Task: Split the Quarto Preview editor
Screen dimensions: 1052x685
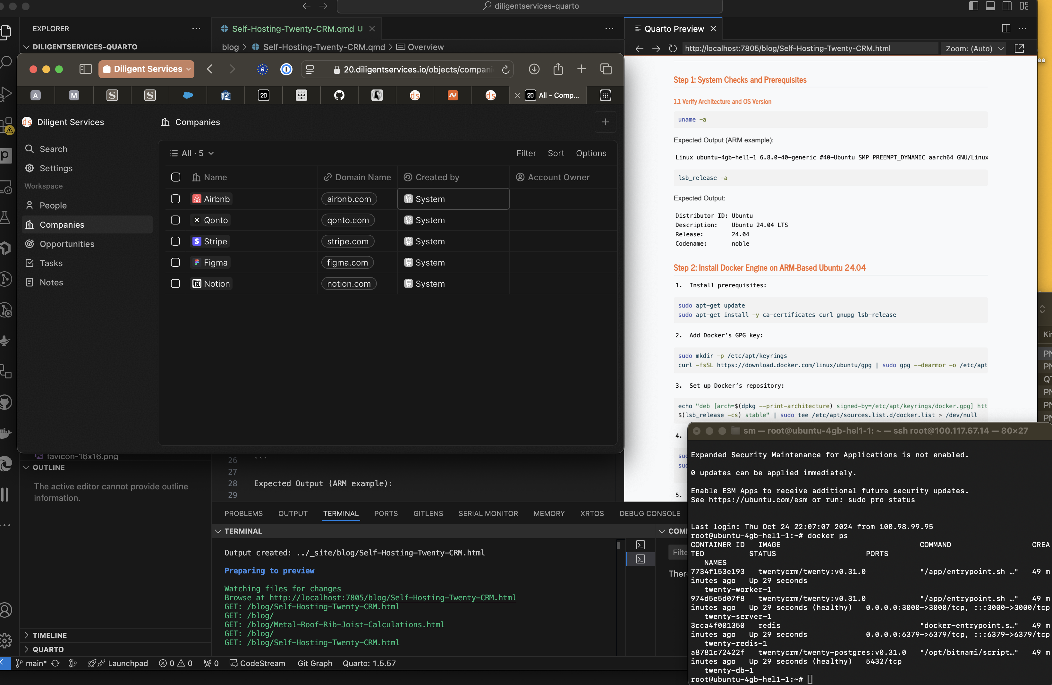Action: coord(1005,28)
